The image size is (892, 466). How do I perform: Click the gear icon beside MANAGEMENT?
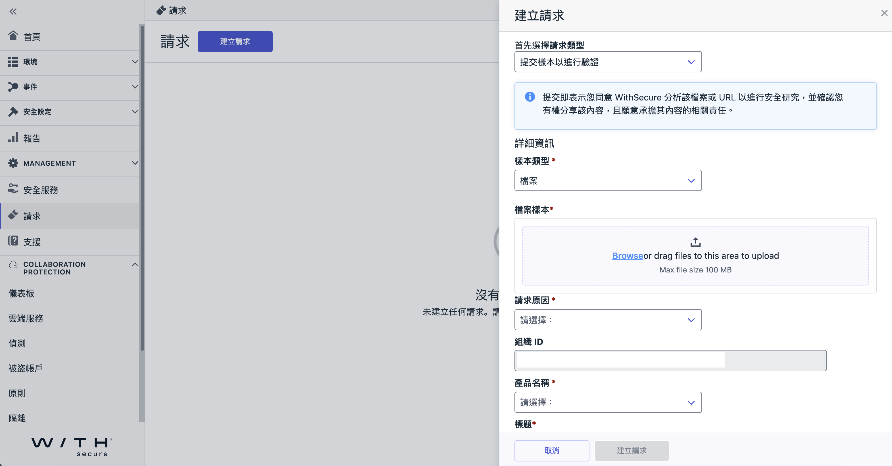click(13, 163)
